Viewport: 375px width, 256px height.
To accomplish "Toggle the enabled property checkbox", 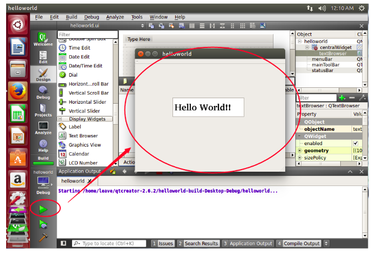I will click(x=356, y=143).
